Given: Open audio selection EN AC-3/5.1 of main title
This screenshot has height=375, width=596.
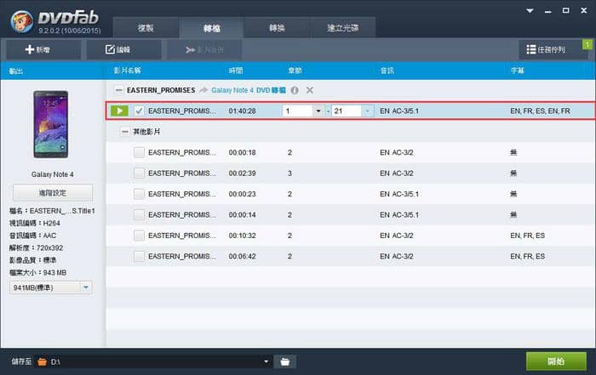Looking at the screenshot, I should pos(399,111).
